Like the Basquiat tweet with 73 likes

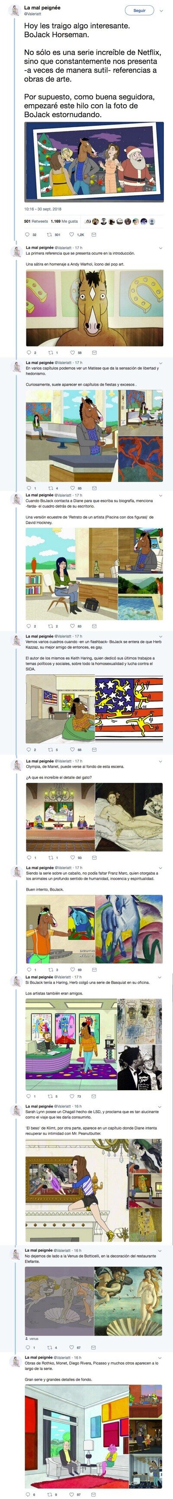76,1096
